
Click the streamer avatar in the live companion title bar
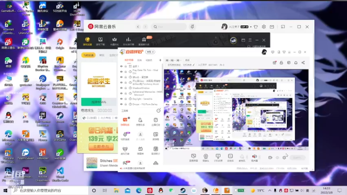(x=264, y=52)
